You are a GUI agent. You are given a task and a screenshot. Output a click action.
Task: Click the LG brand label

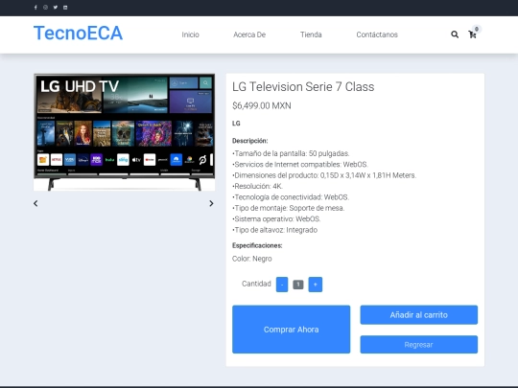(x=236, y=124)
